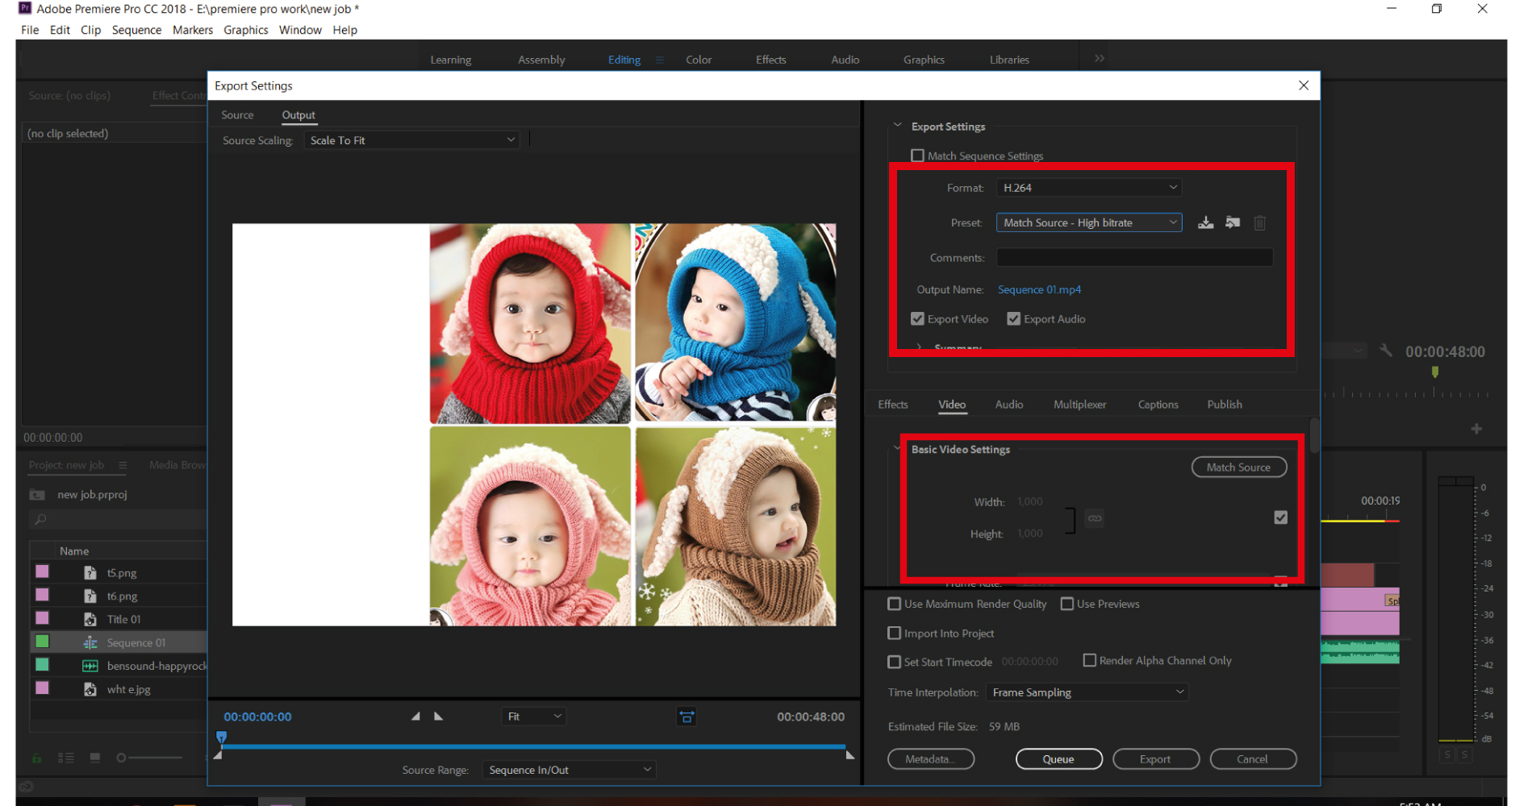Set In Point on the export timeline
This screenshot has height=806, width=1515.
[x=416, y=716]
